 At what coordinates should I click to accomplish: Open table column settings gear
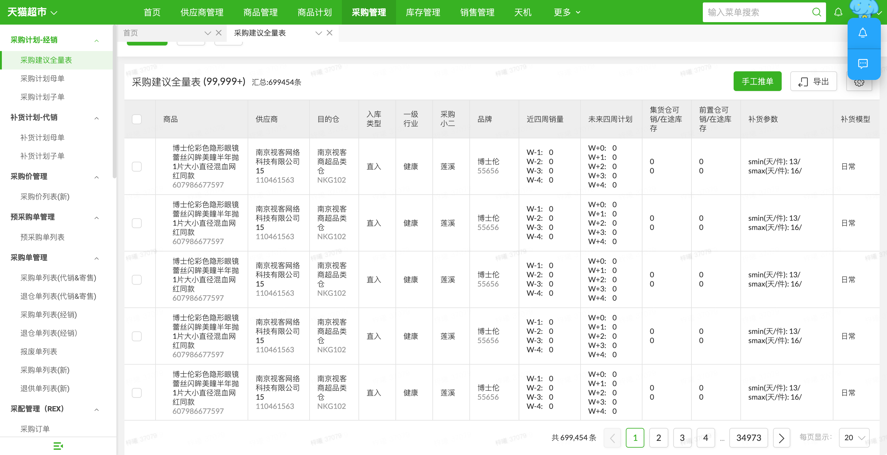859,83
